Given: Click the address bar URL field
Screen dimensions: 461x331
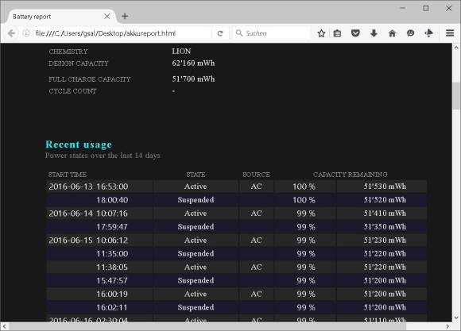Looking at the screenshot, I should click(x=122, y=33).
